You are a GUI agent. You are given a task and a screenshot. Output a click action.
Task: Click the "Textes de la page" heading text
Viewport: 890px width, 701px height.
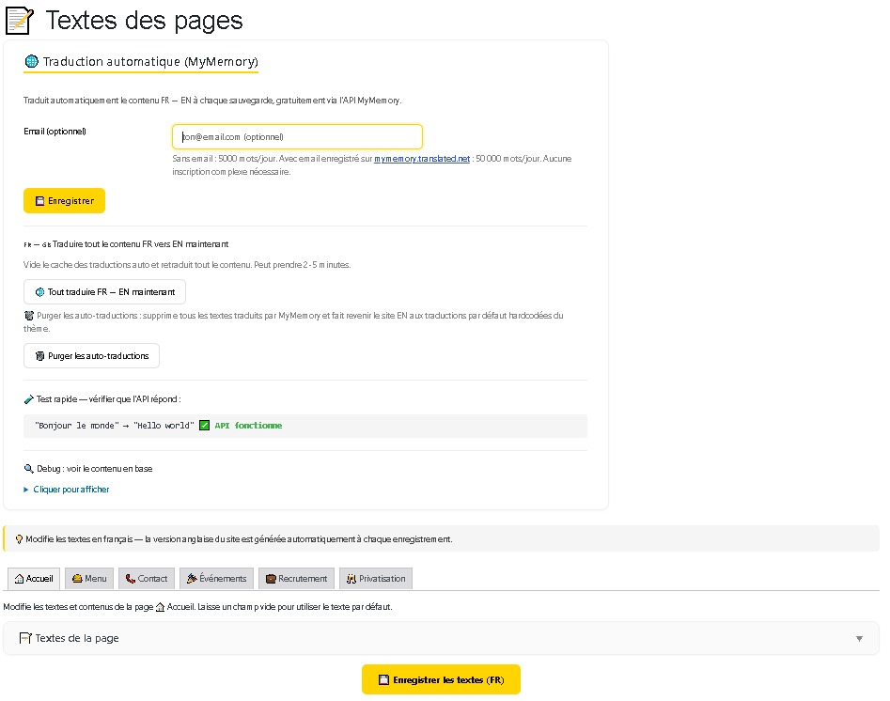coord(77,638)
